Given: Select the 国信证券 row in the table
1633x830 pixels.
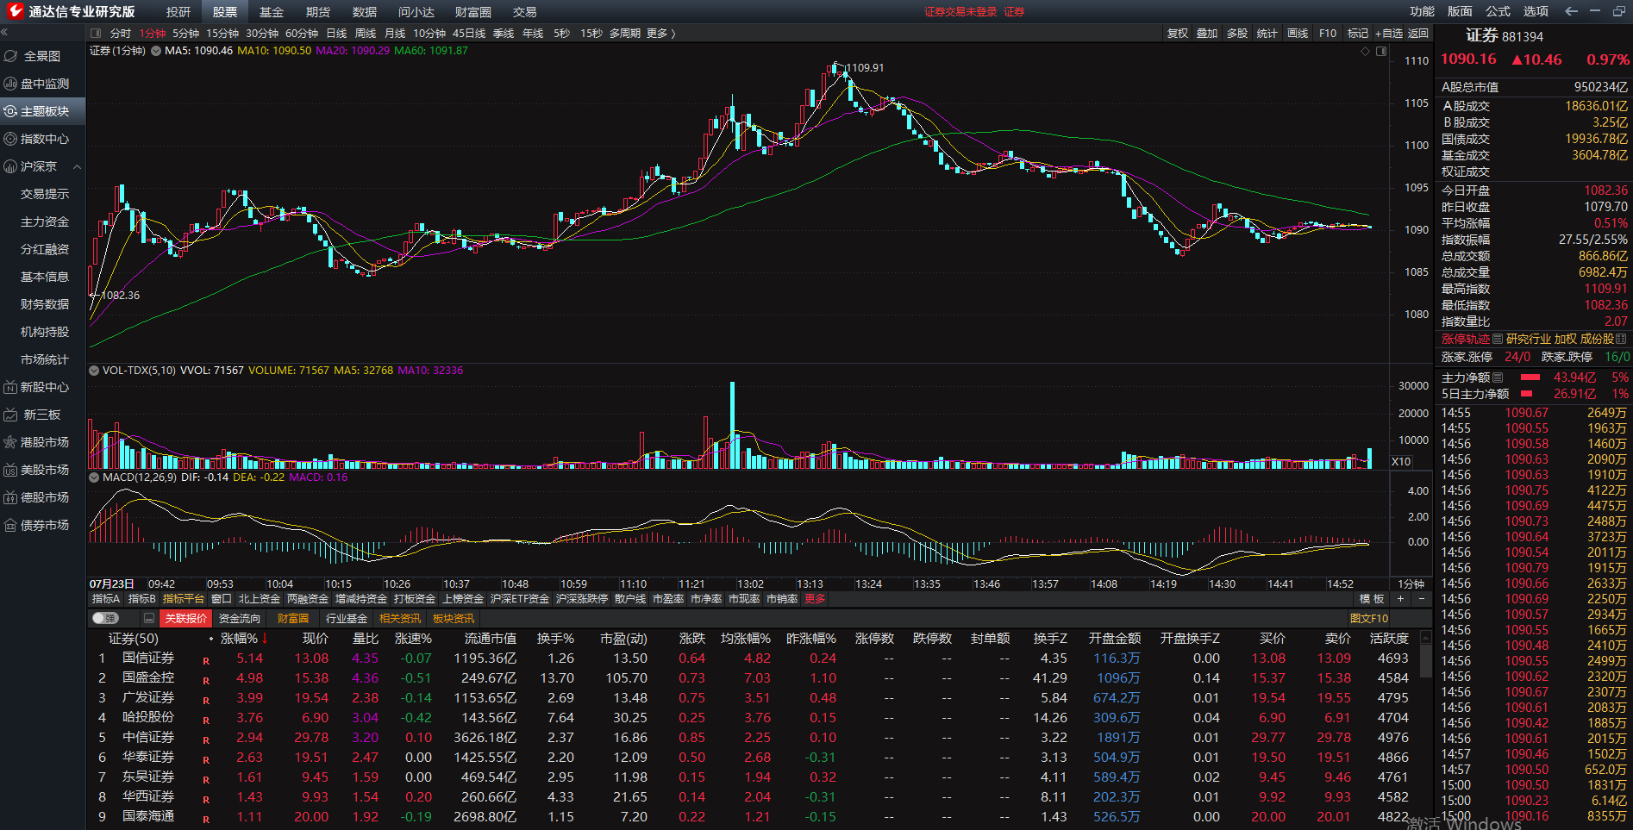Looking at the screenshot, I should (x=147, y=658).
